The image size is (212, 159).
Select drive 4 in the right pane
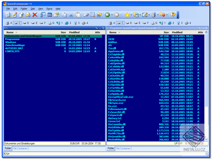[x=188, y=23]
